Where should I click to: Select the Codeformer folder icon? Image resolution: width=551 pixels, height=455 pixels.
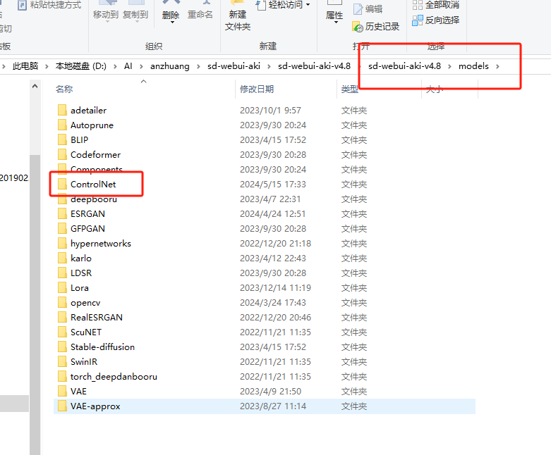(62, 154)
